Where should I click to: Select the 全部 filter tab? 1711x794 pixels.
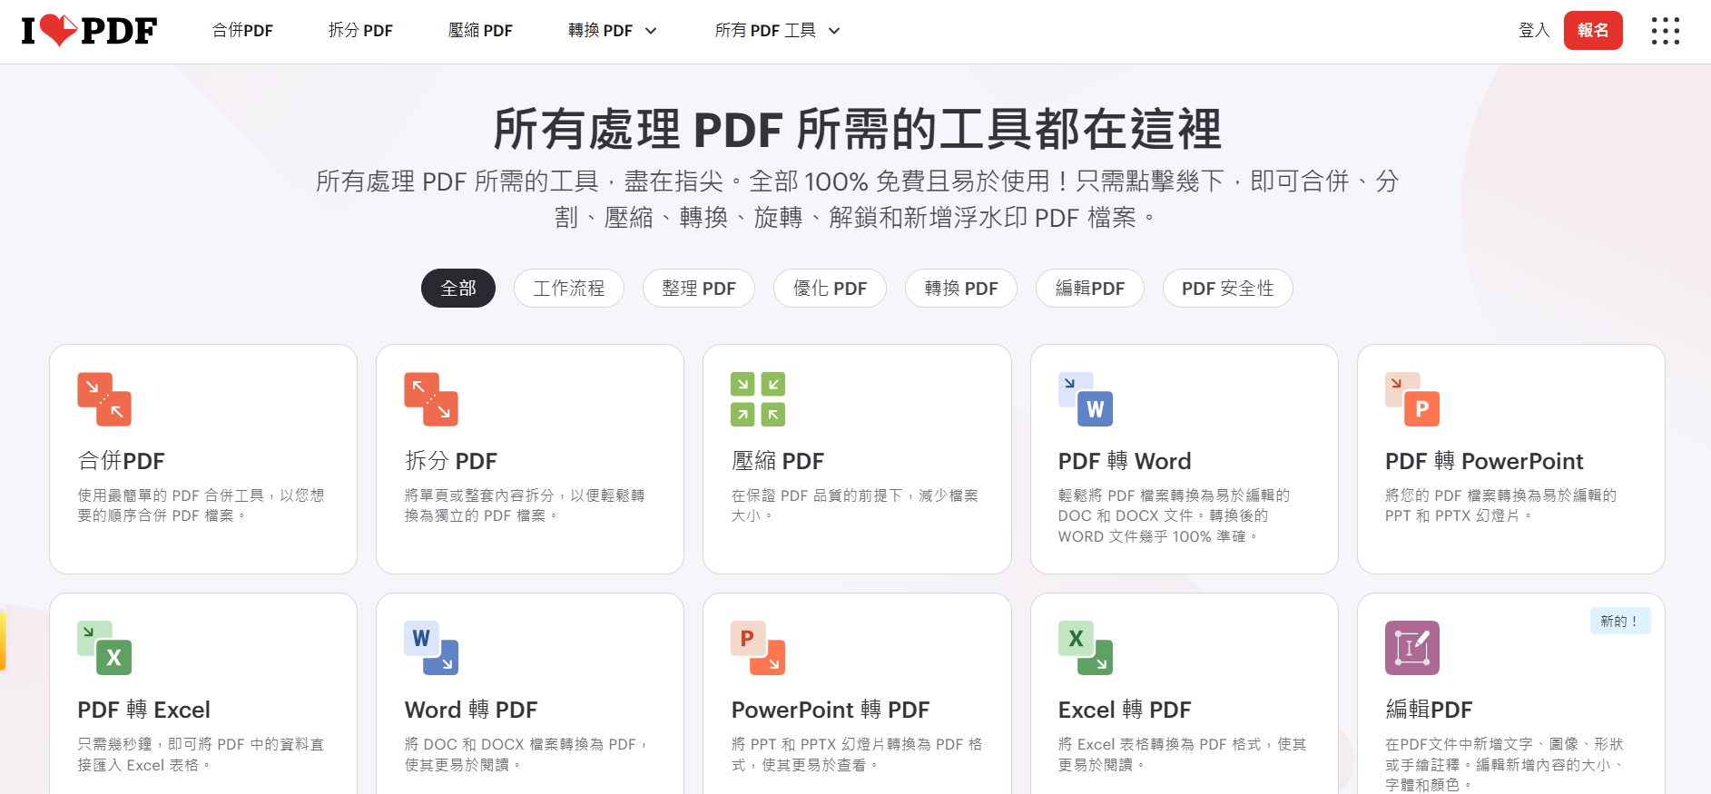click(458, 289)
